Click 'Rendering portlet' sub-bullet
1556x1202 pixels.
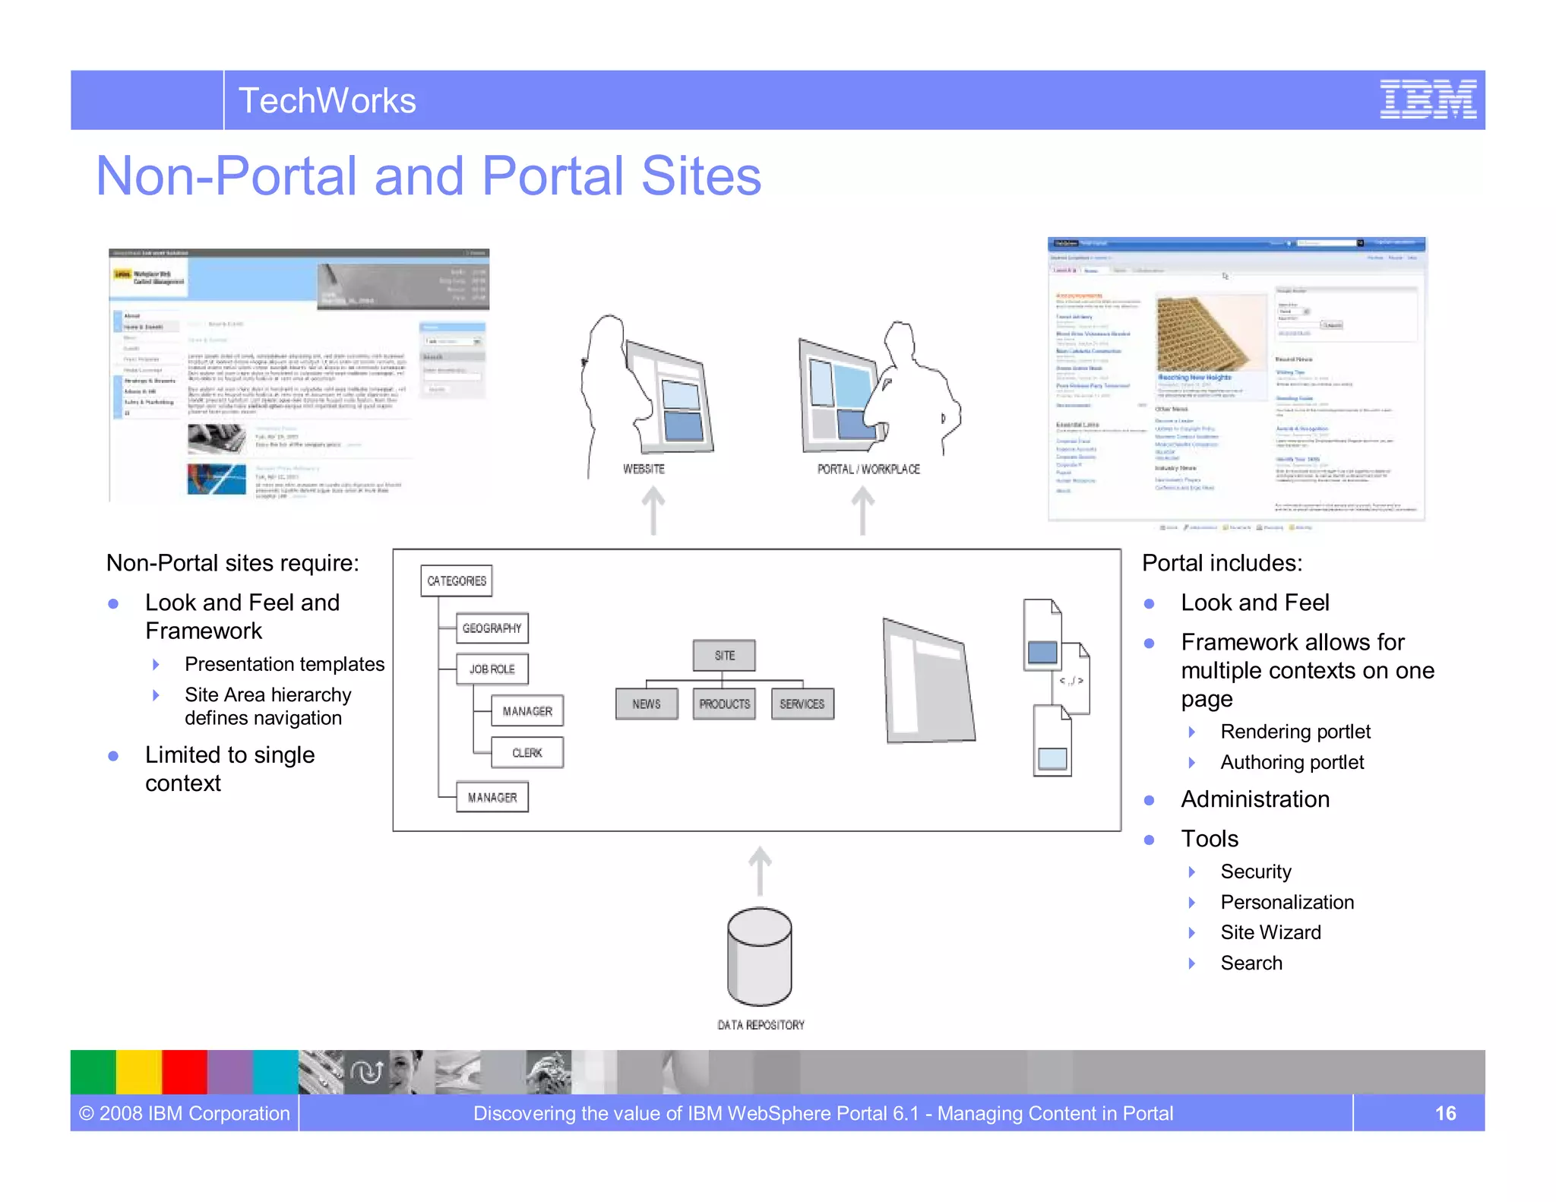tap(1295, 732)
